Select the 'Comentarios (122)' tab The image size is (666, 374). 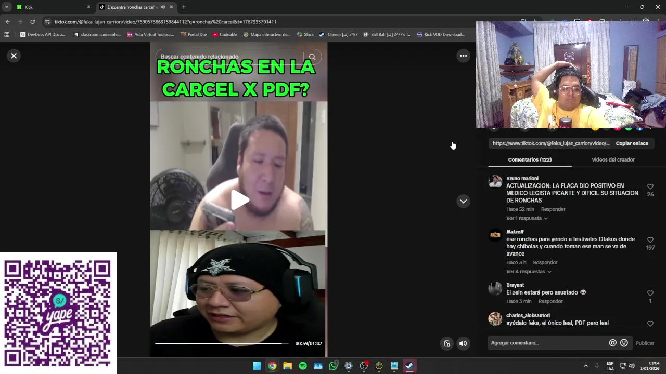click(x=530, y=159)
